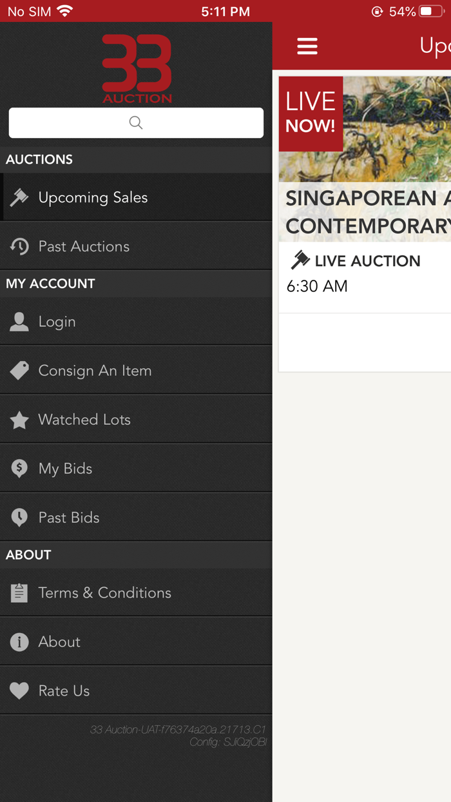Image resolution: width=451 pixels, height=802 pixels.
Task: Tap the 33 Auction logo
Action: coord(137,67)
